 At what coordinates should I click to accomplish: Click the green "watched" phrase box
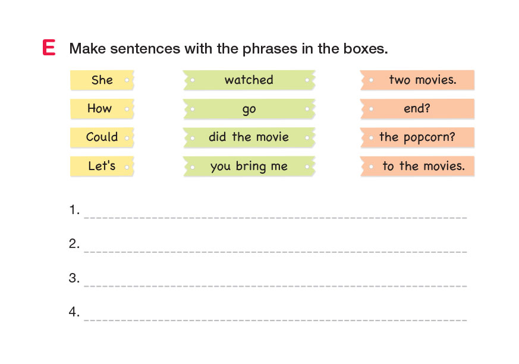tap(249, 80)
